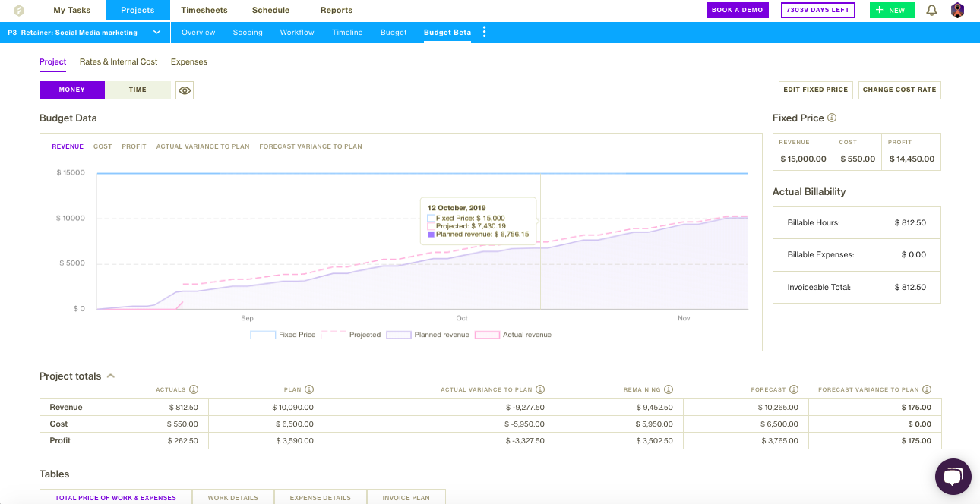The height and width of the screenshot is (504, 980).
Task: Go to My Tasks
Action: 72,11
